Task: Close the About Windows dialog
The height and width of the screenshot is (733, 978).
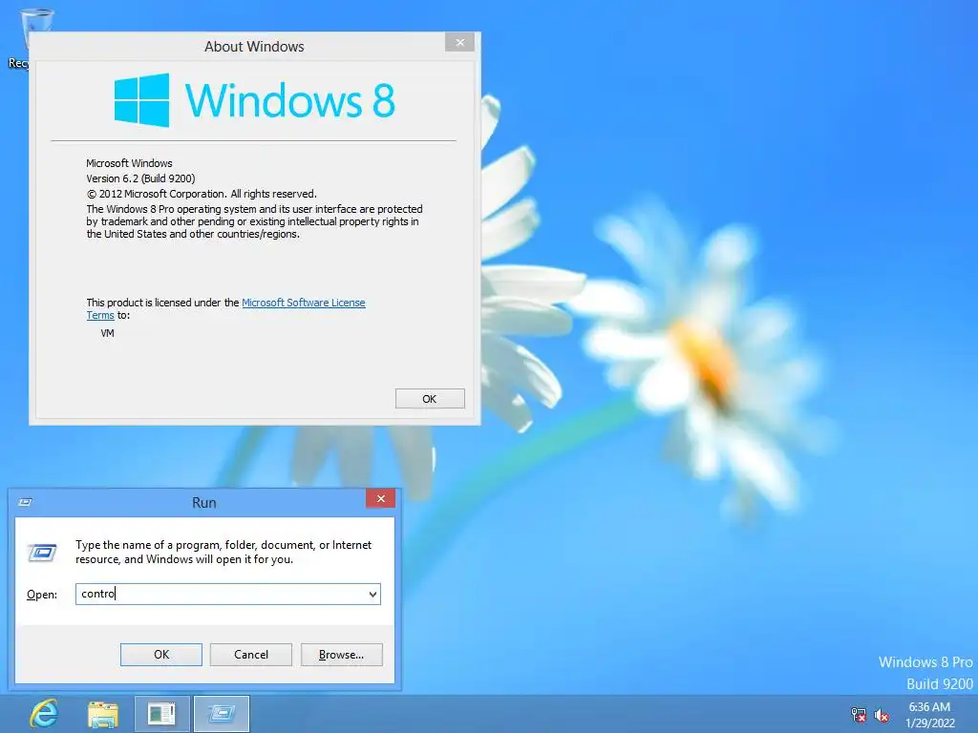Action: 459,42
